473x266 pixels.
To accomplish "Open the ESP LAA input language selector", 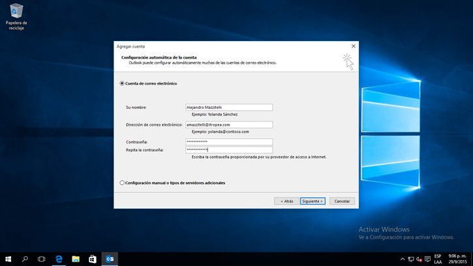I will (438, 259).
